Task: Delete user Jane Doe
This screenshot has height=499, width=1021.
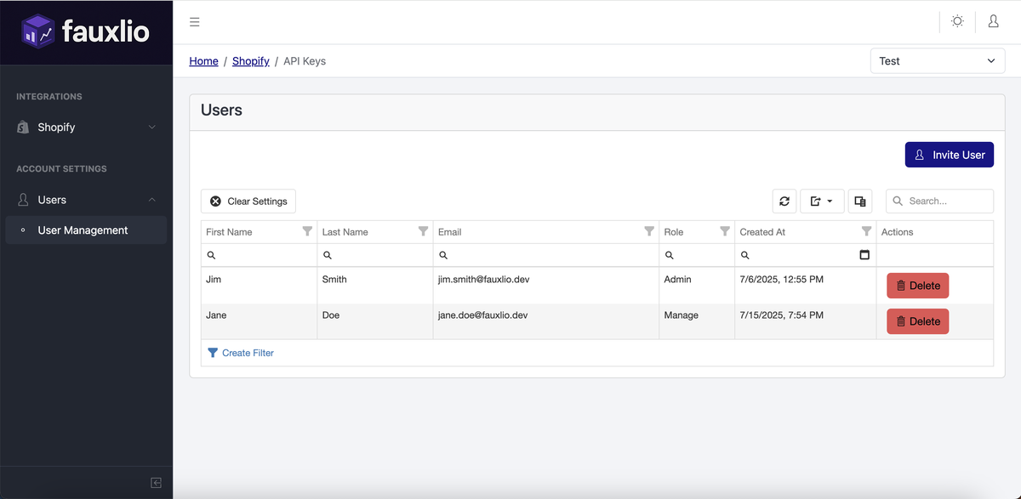Action: pos(917,321)
